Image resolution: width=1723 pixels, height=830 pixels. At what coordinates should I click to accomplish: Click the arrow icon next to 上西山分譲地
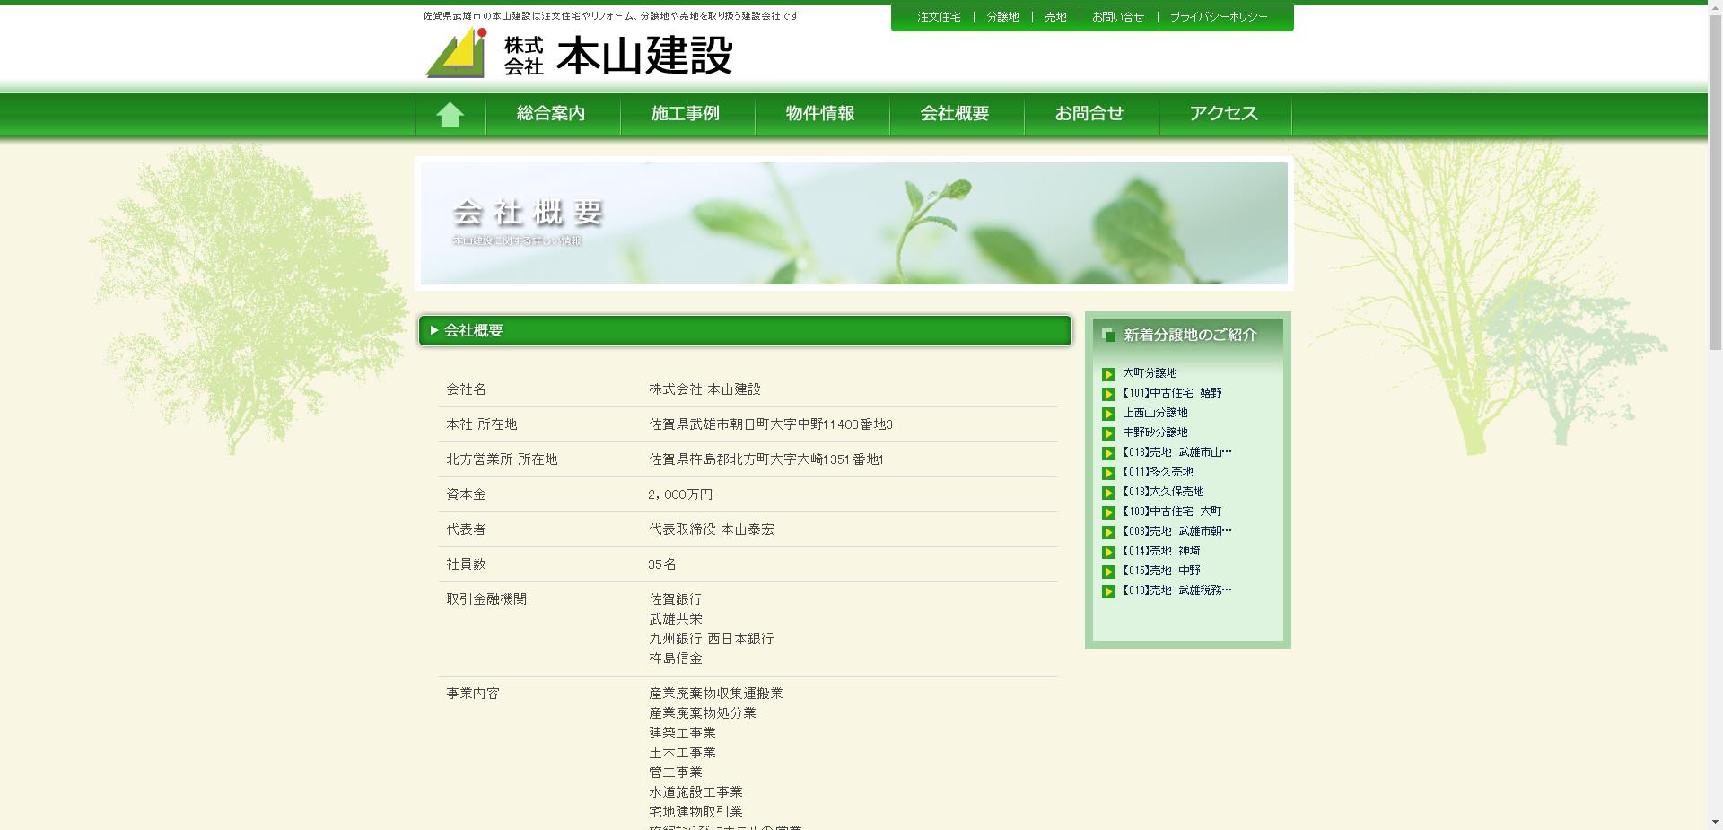[1109, 413]
